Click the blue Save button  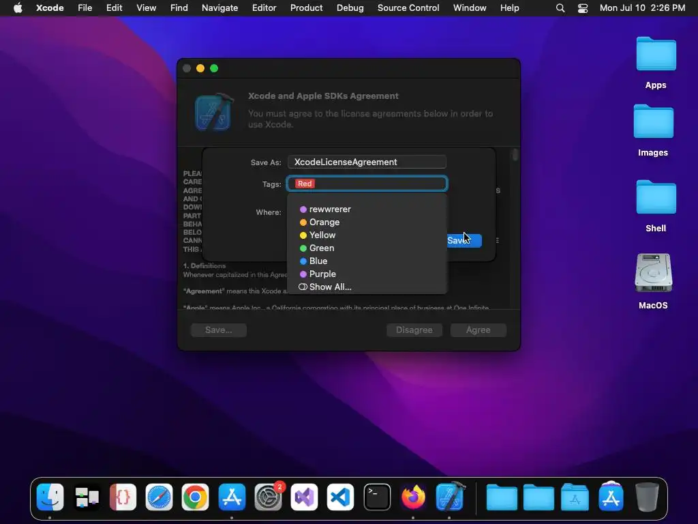(x=463, y=241)
